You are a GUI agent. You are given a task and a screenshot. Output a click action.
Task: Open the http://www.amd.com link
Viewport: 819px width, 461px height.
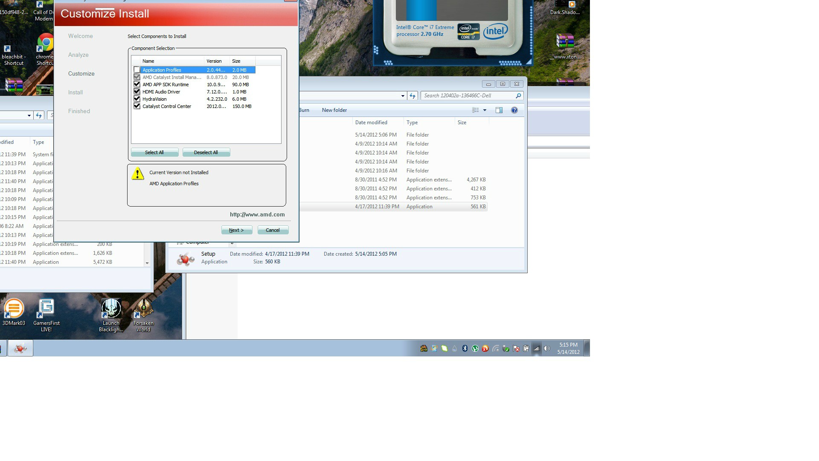coord(257,215)
